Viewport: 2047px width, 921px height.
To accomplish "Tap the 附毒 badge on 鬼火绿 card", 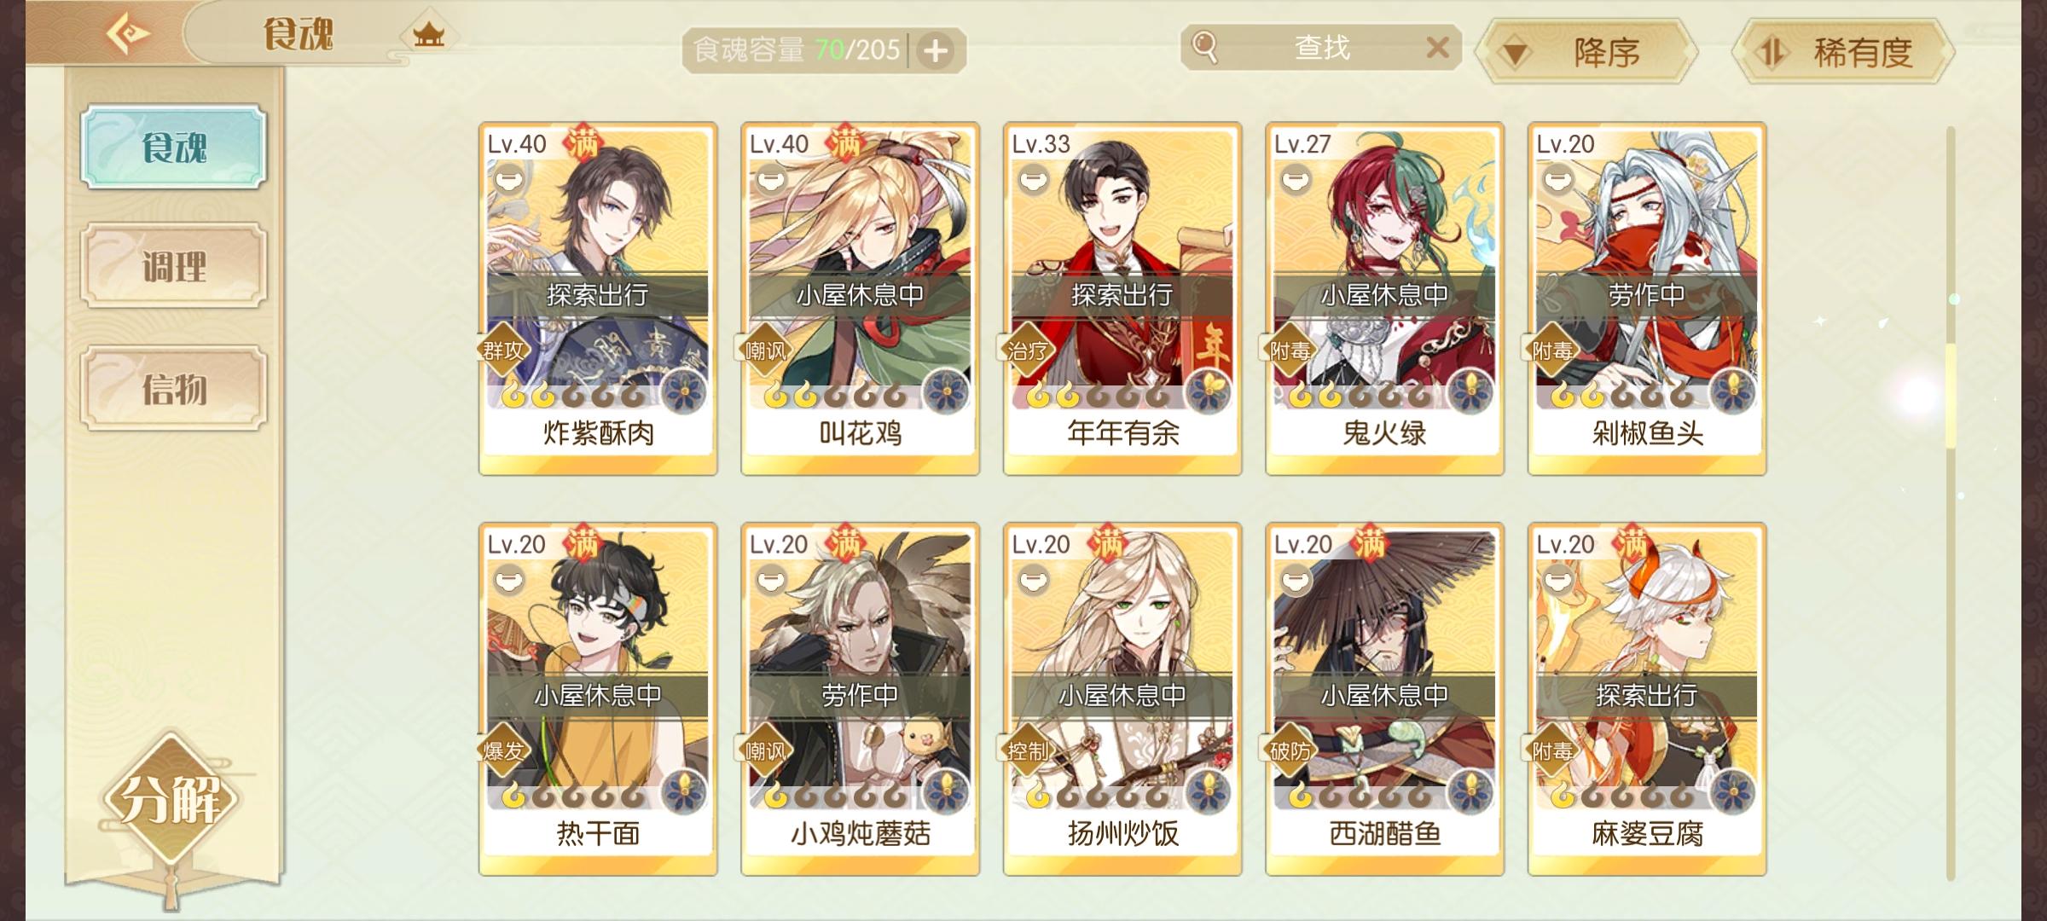I will click(x=1289, y=350).
